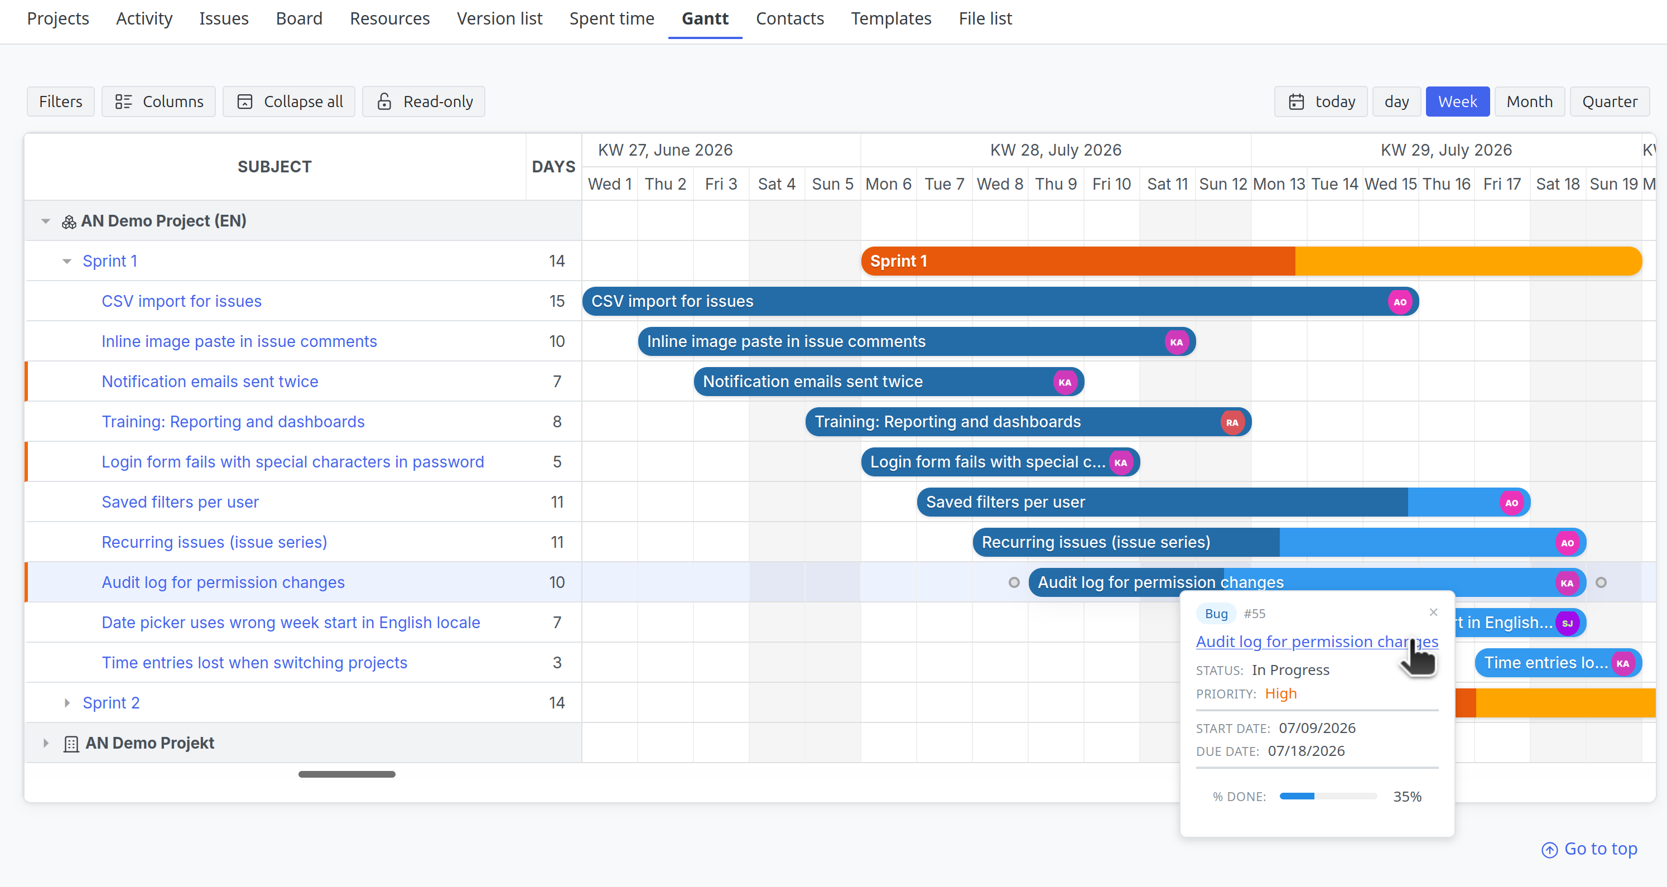1667x887 pixels.
Task: Click Collapse all button
Action: (x=289, y=102)
